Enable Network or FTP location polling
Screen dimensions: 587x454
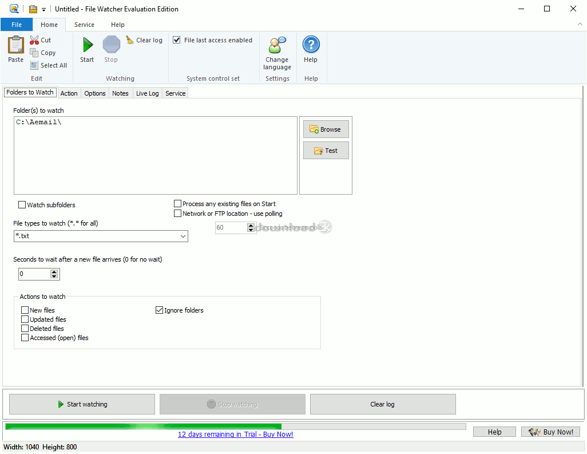coord(178,214)
